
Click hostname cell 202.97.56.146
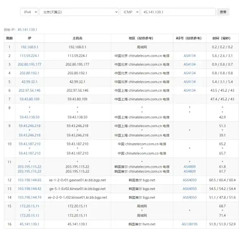coord(77,91)
